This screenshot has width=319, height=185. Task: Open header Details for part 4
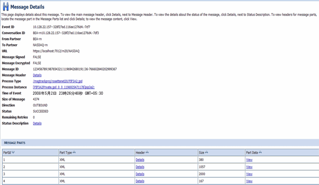click(140, 181)
